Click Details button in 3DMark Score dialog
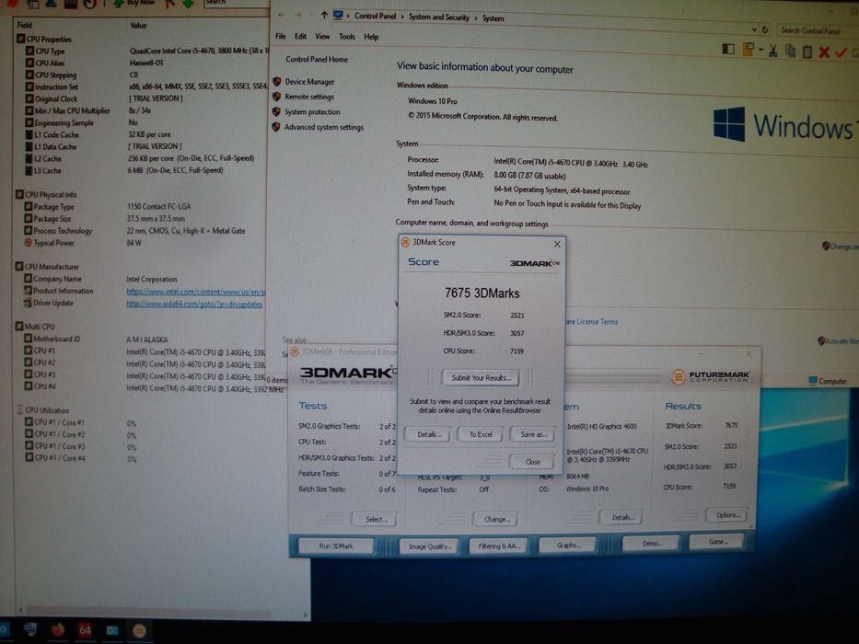Viewport: 859px width, 644px height. pyautogui.click(x=428, y=434)
